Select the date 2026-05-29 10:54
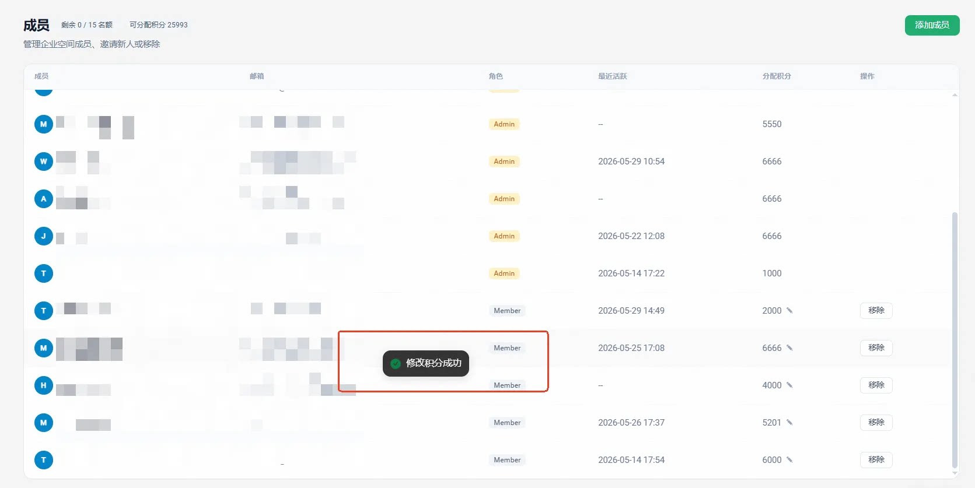This screenshot has width=975, height=488. point(631,162)
